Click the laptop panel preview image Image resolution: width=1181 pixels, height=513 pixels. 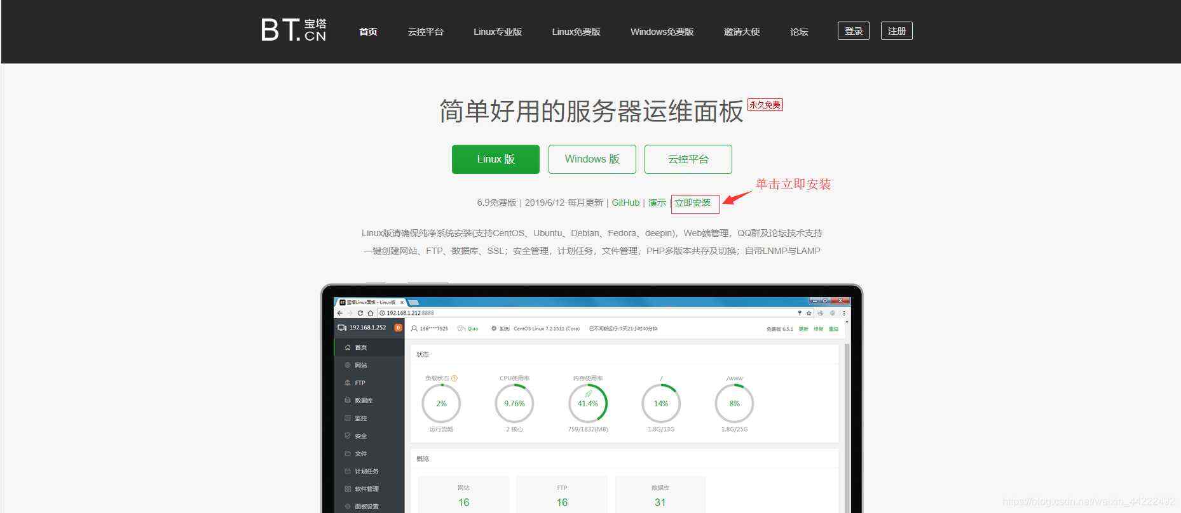pyautogui.click(x=592, y=399)
